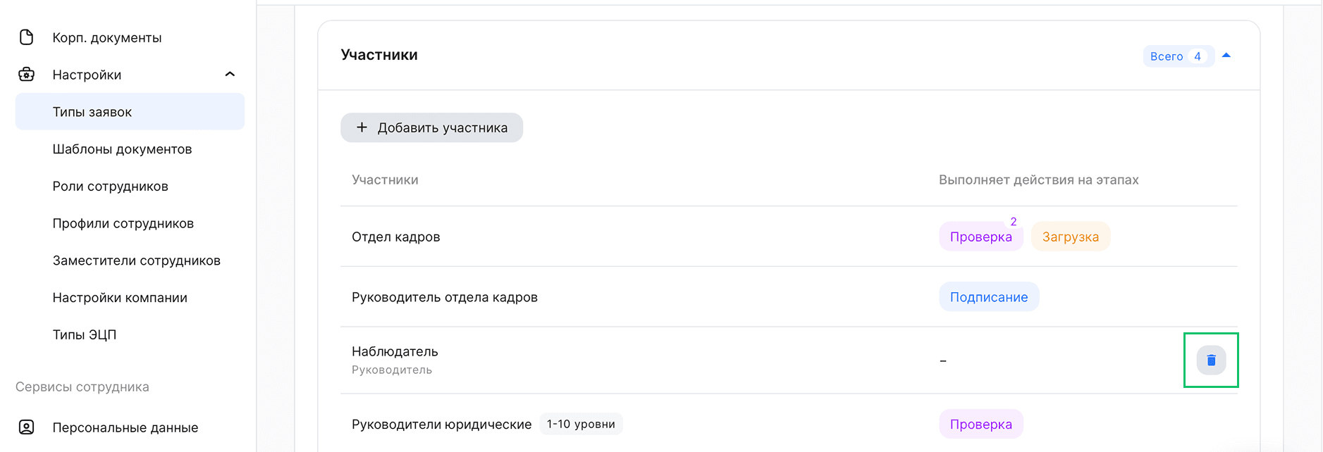Image resolution: width=1323 pixels, height=452 pixels.
Task: Open Заместители сотрудников page
Action: [x=136, y=260]
